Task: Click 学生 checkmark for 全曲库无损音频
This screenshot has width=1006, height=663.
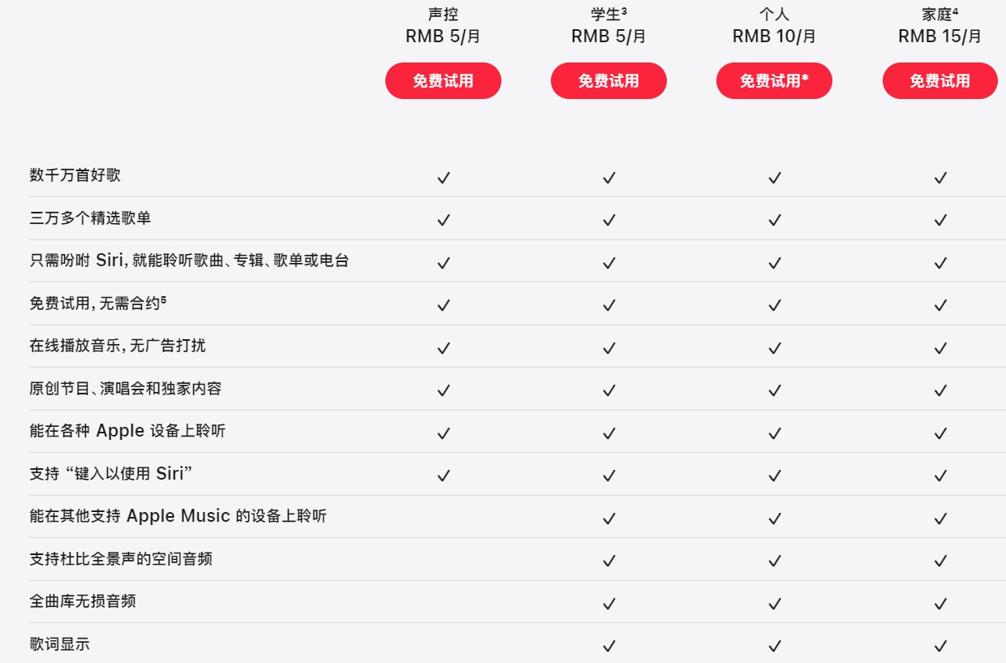Action: tap(609, 604)
